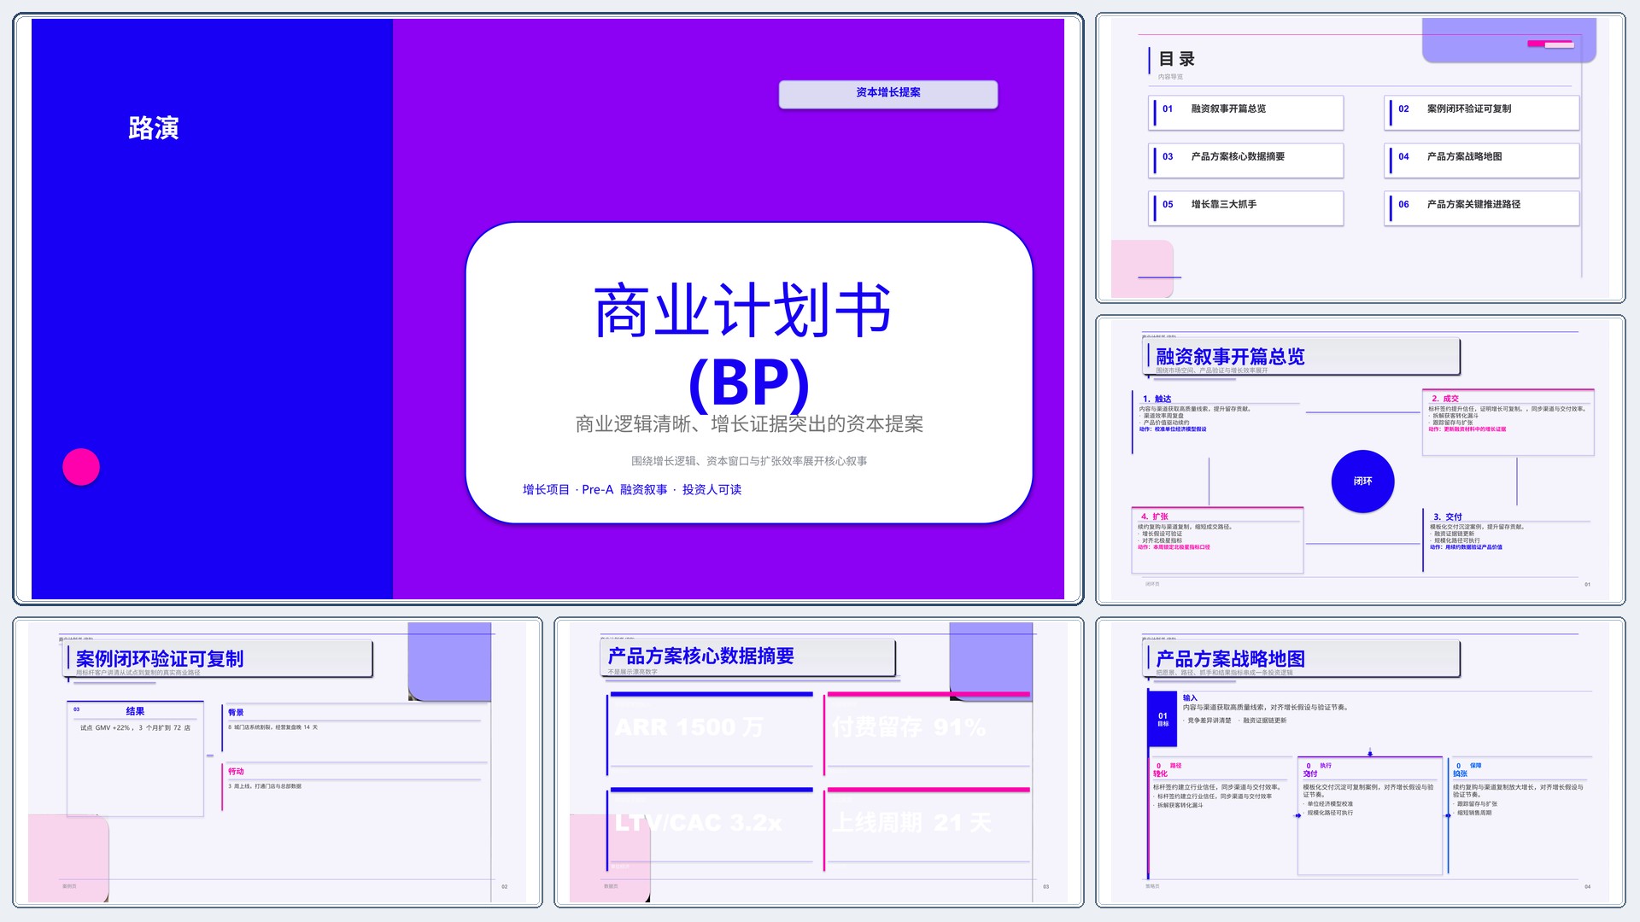
Task: Click contents entry 06 产品方案关键推进路径
Action: (x=1482, y=208)
